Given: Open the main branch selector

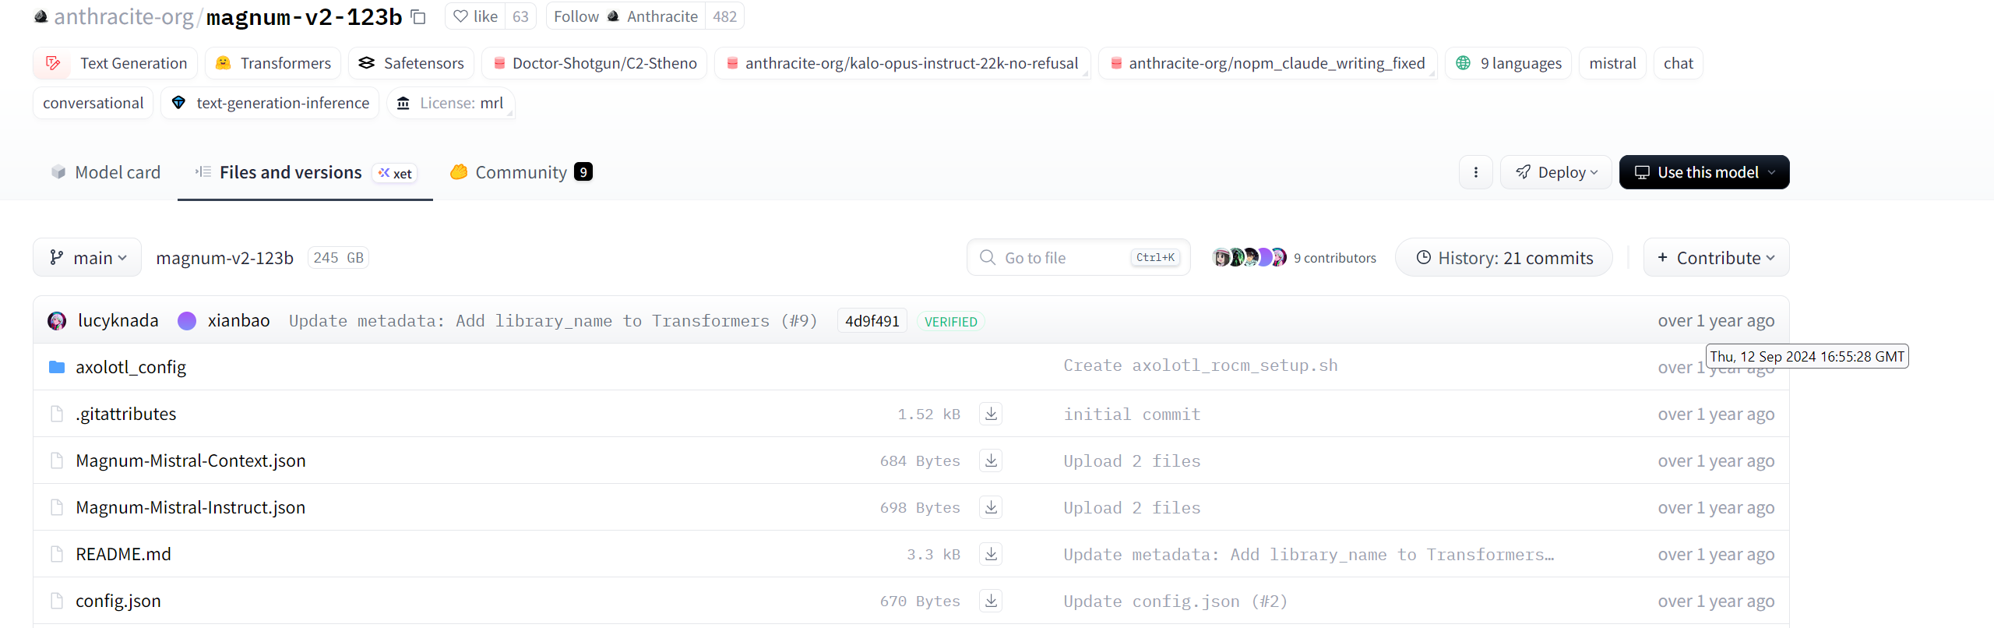Looking at the screenshot, I should (87, 257).
